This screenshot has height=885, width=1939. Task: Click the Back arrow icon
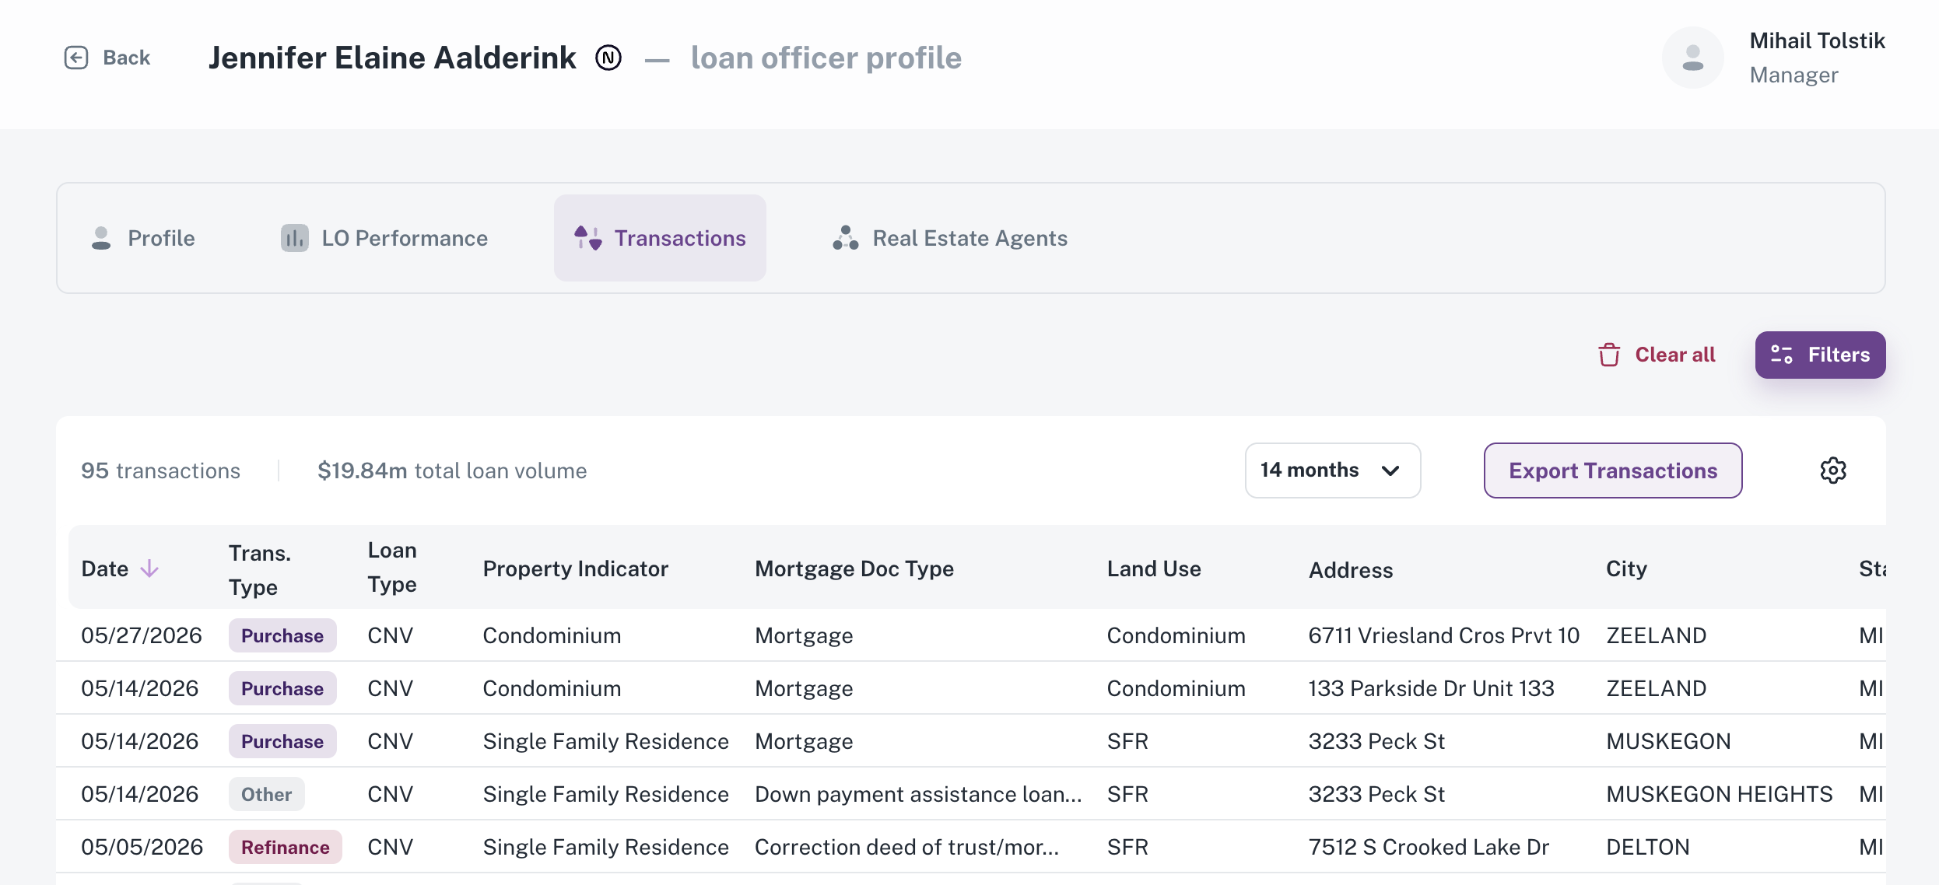click(x=76, y=58)
